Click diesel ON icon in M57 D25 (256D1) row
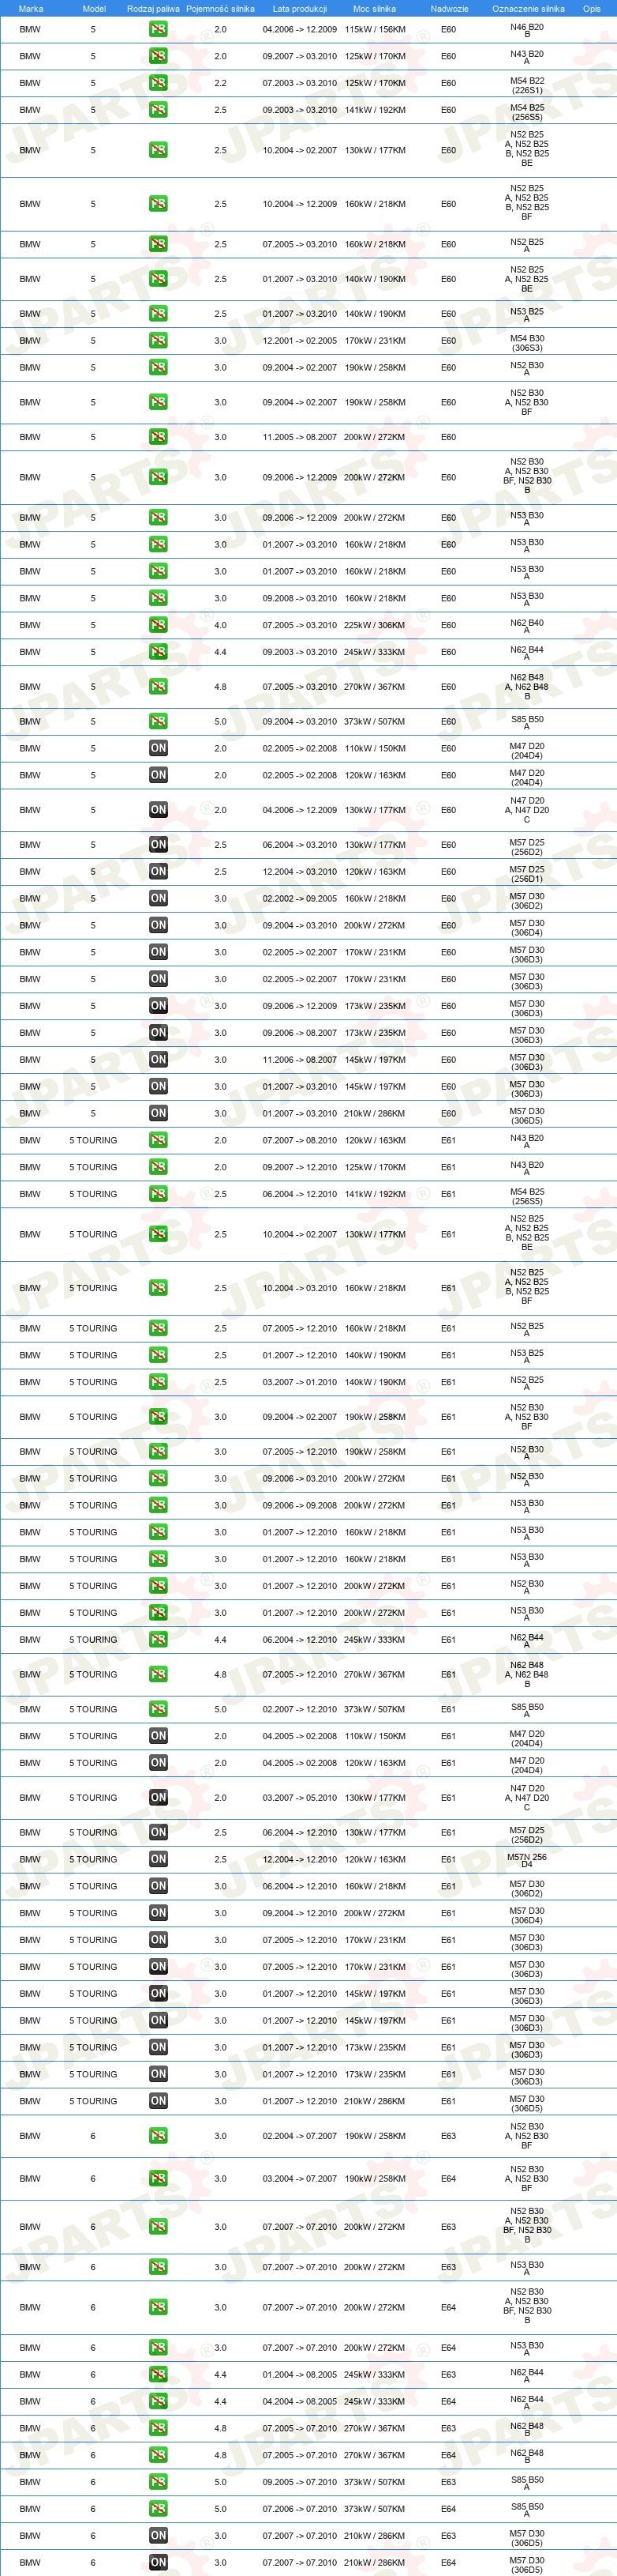The width and height of the screenshot is (617, 2576). pyautogui.click(x=158, y=872)
